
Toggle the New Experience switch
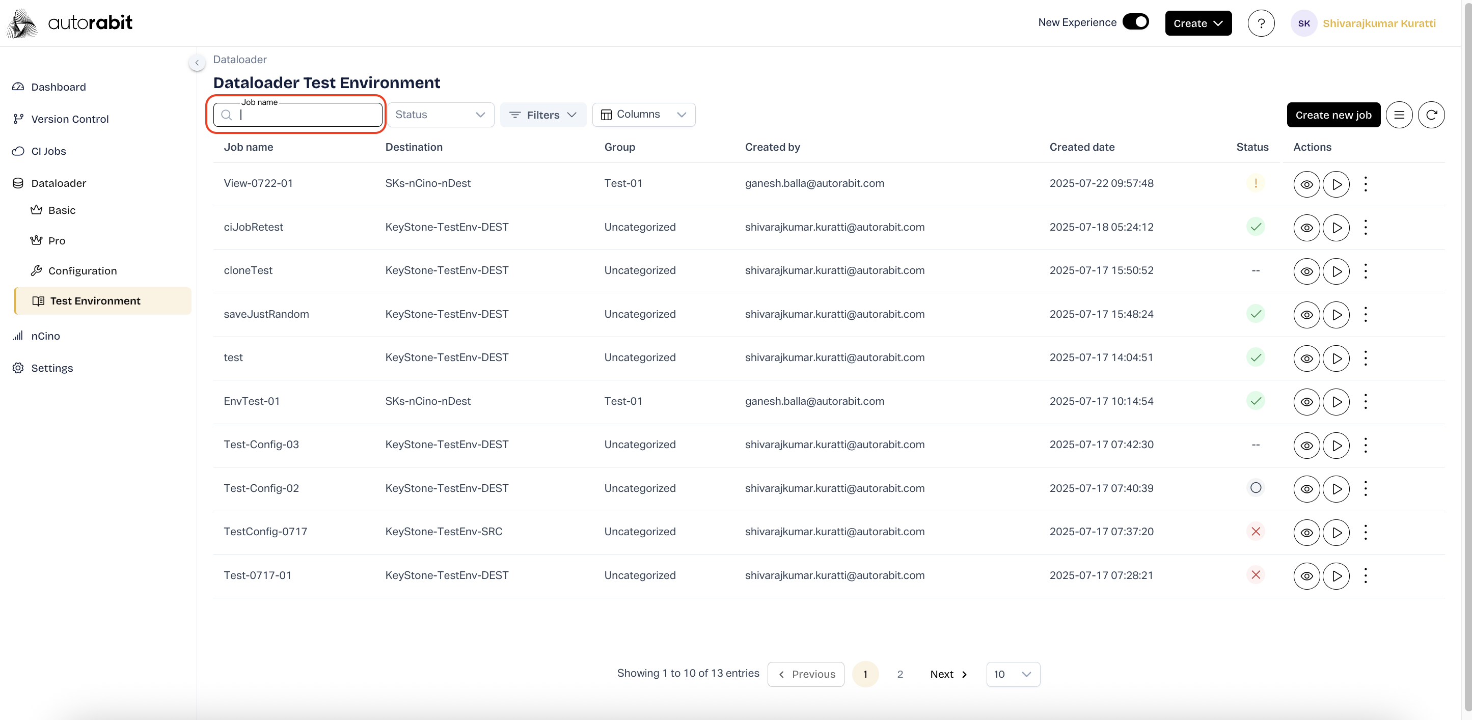1135,22
